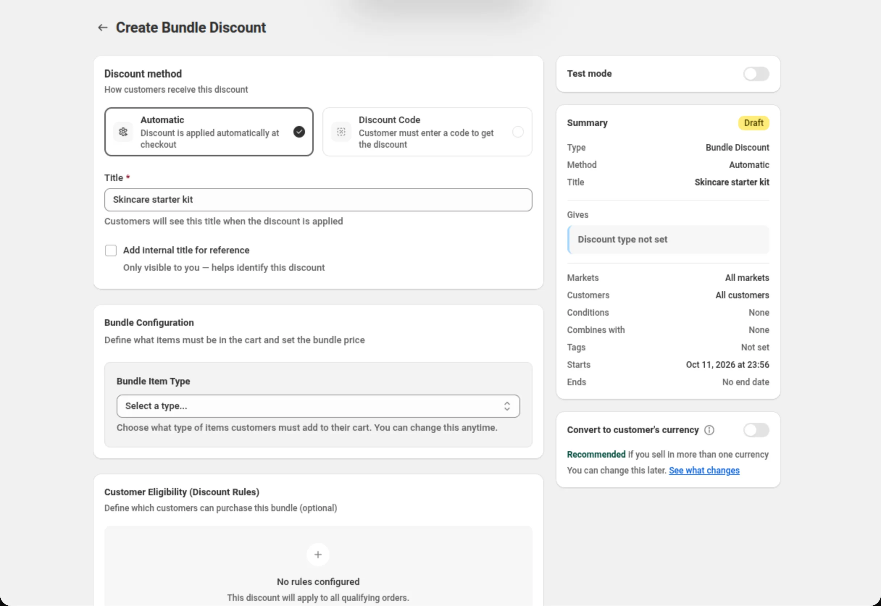
Task: Select the Discount Code radio button
Action: point(518,132)
